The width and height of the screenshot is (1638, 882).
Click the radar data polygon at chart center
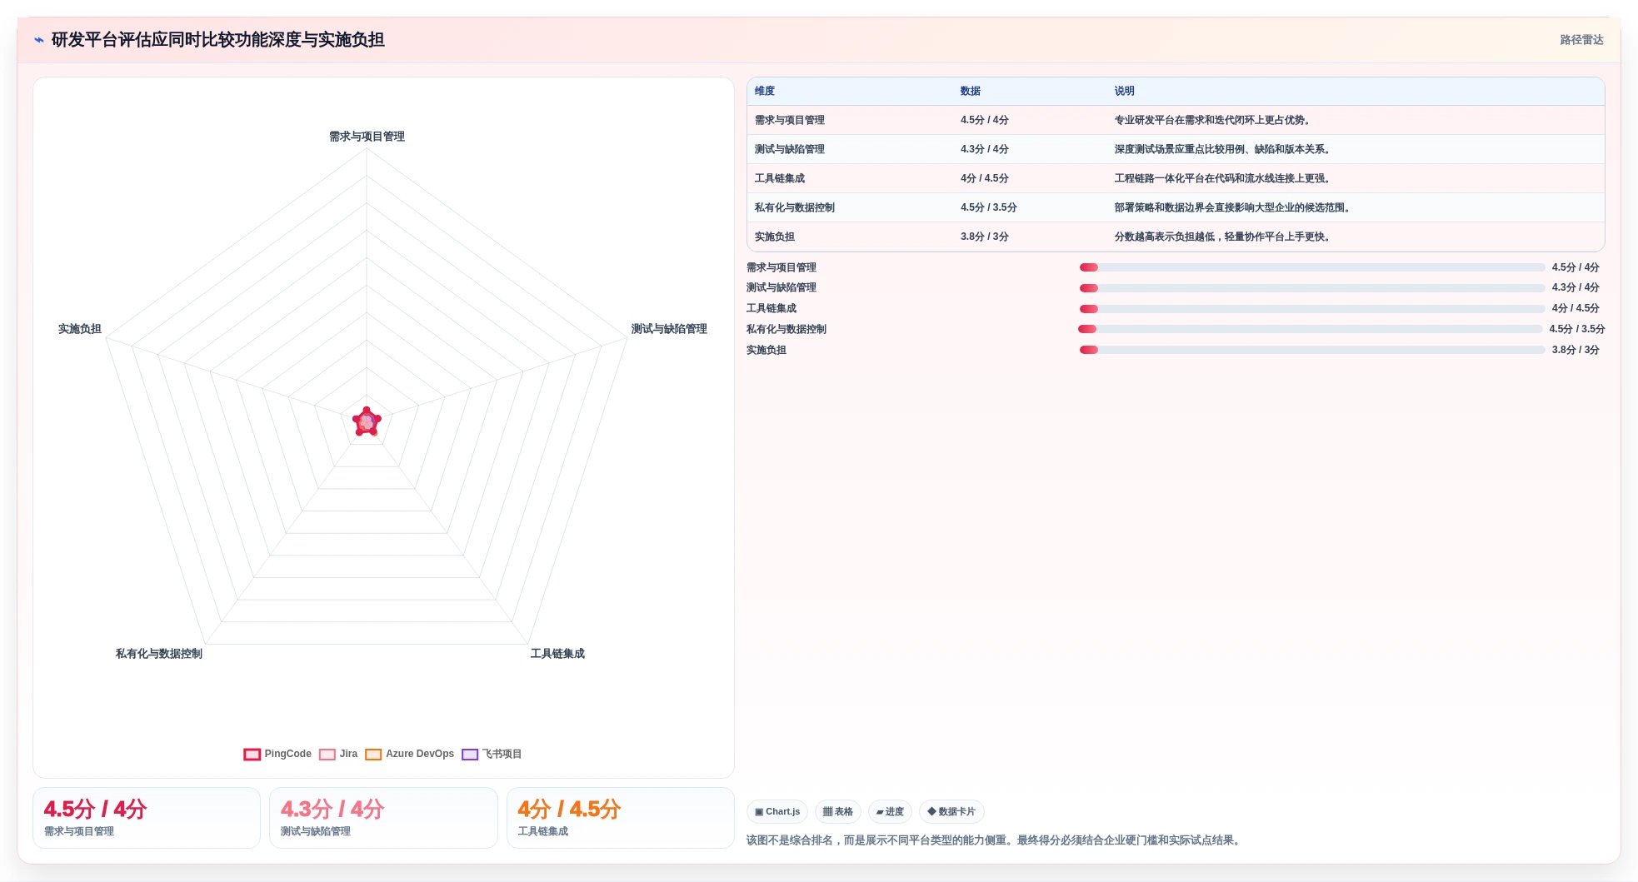point(367,422)
